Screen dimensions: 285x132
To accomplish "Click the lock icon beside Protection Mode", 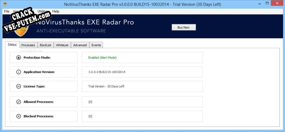I will point(18,58).
